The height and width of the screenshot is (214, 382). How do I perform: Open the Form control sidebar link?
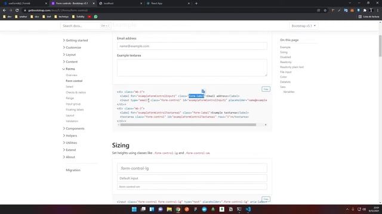click(74, 81)
